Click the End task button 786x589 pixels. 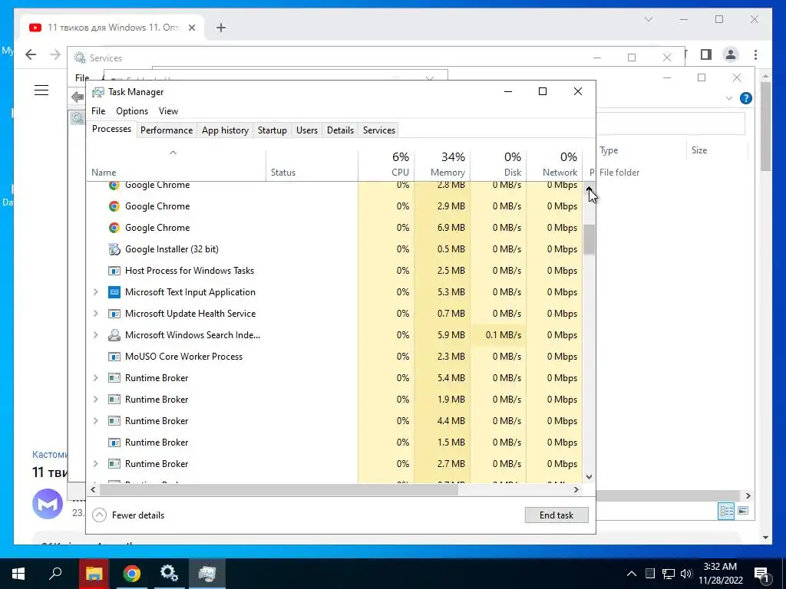pos(556,515)
